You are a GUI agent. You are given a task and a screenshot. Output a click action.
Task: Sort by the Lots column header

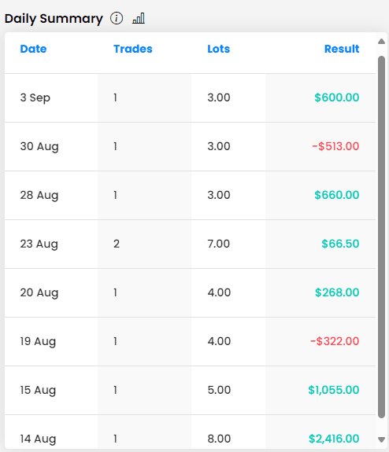click(x=219, y=49)
